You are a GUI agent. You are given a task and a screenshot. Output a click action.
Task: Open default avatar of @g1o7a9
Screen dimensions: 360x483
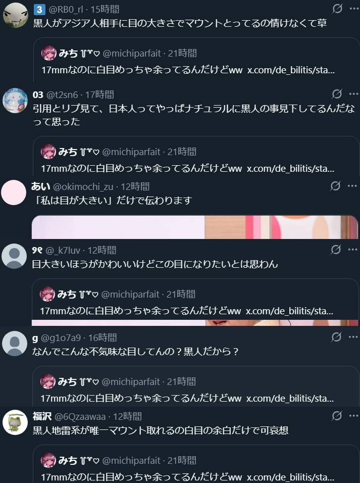(x=15, y=344)
